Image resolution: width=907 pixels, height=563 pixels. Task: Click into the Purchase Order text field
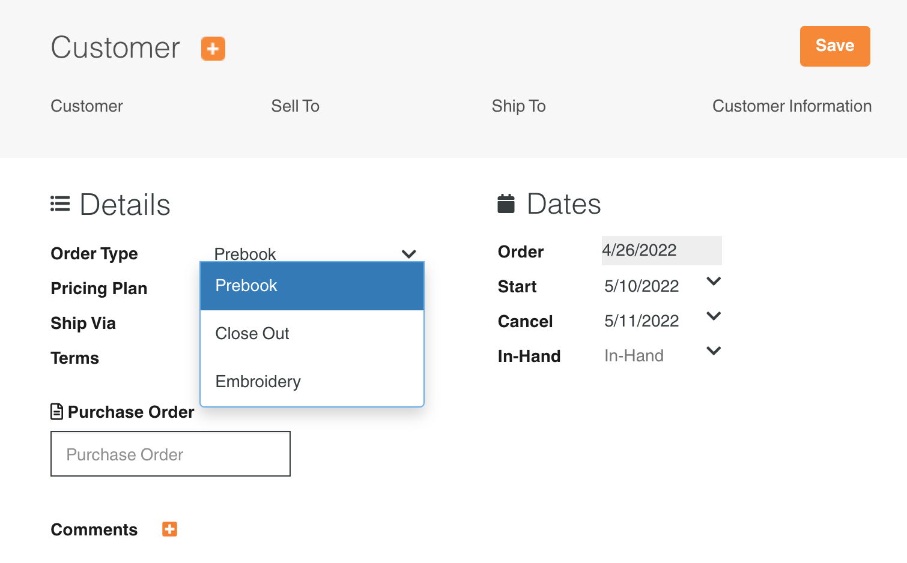(171, 454)
